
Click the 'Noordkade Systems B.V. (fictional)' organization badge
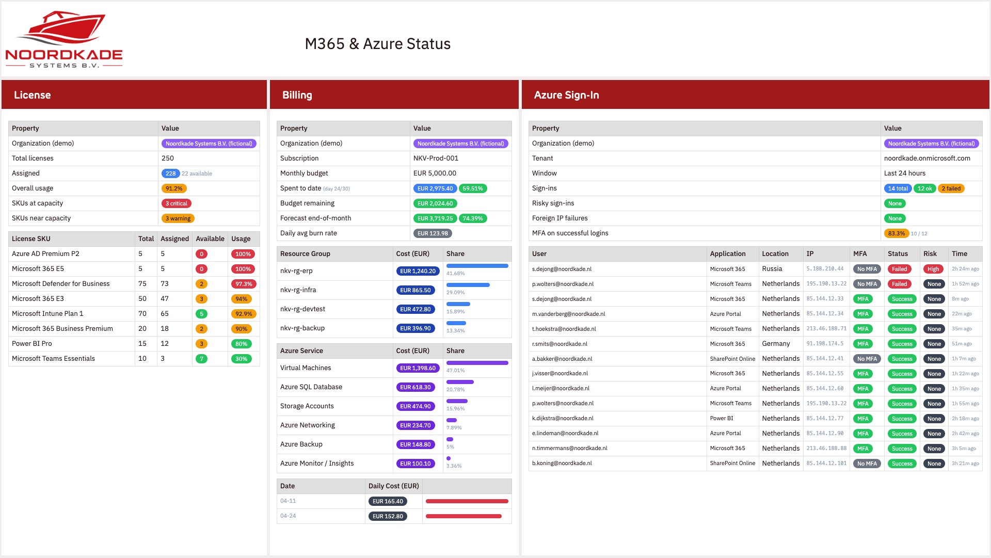pyautogui.click(x=209, y=144)
